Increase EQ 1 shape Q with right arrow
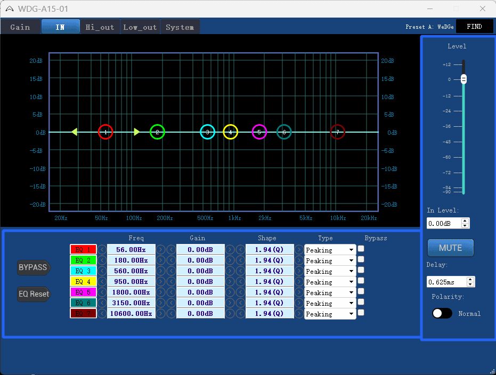 299,250
